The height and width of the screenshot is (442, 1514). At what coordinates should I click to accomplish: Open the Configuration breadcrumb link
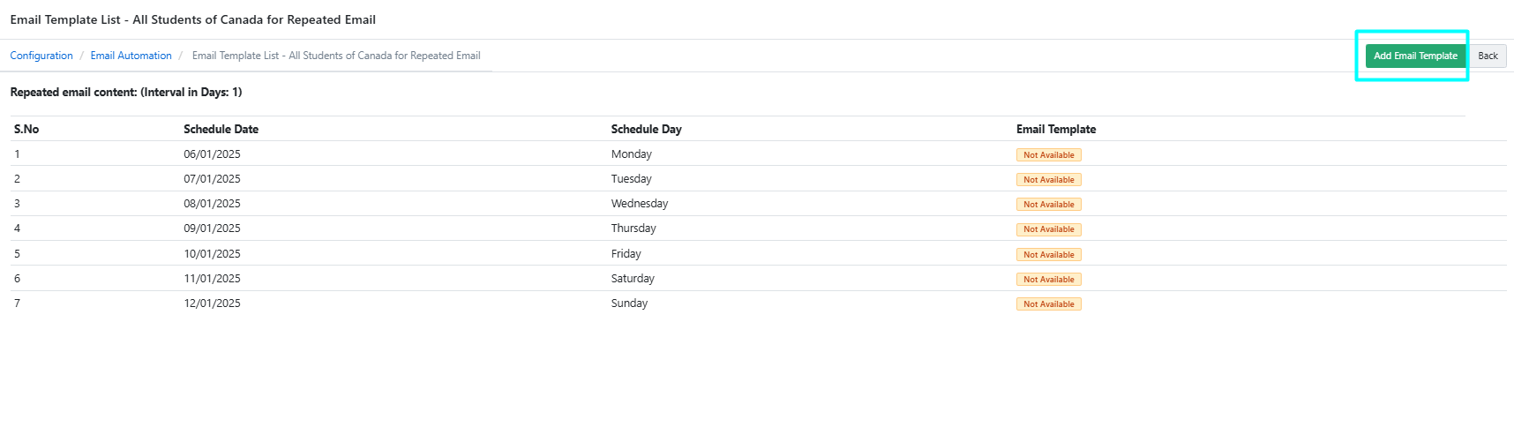click(x=41, y=56)
